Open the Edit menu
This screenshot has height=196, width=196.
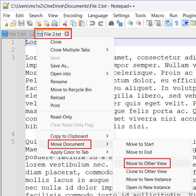coord(20,16)
